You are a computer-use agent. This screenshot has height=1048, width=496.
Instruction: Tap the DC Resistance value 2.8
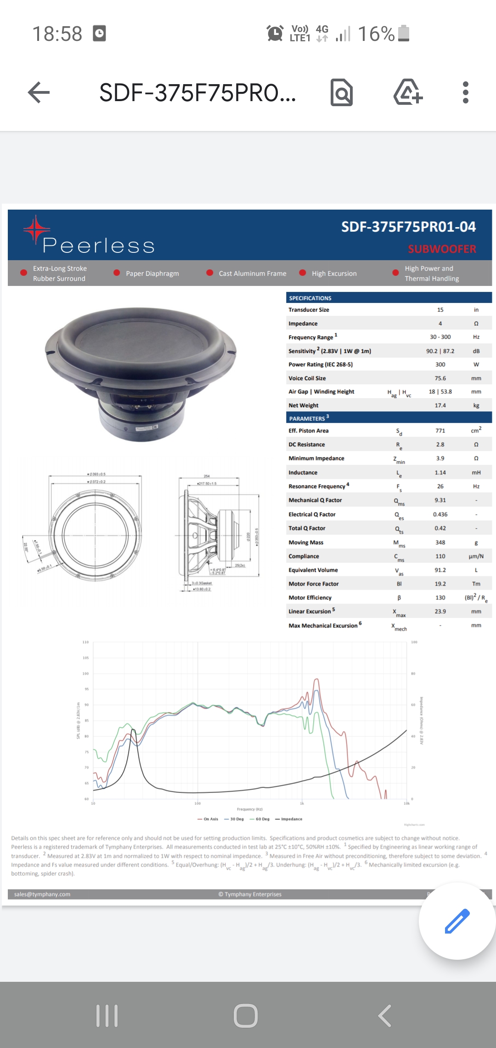440,444
